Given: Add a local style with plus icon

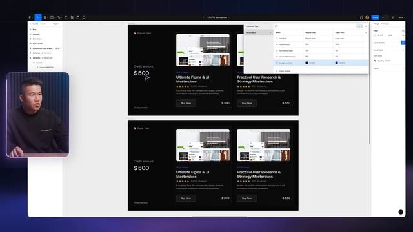Looking at the screenshot, I should [403, 50].
